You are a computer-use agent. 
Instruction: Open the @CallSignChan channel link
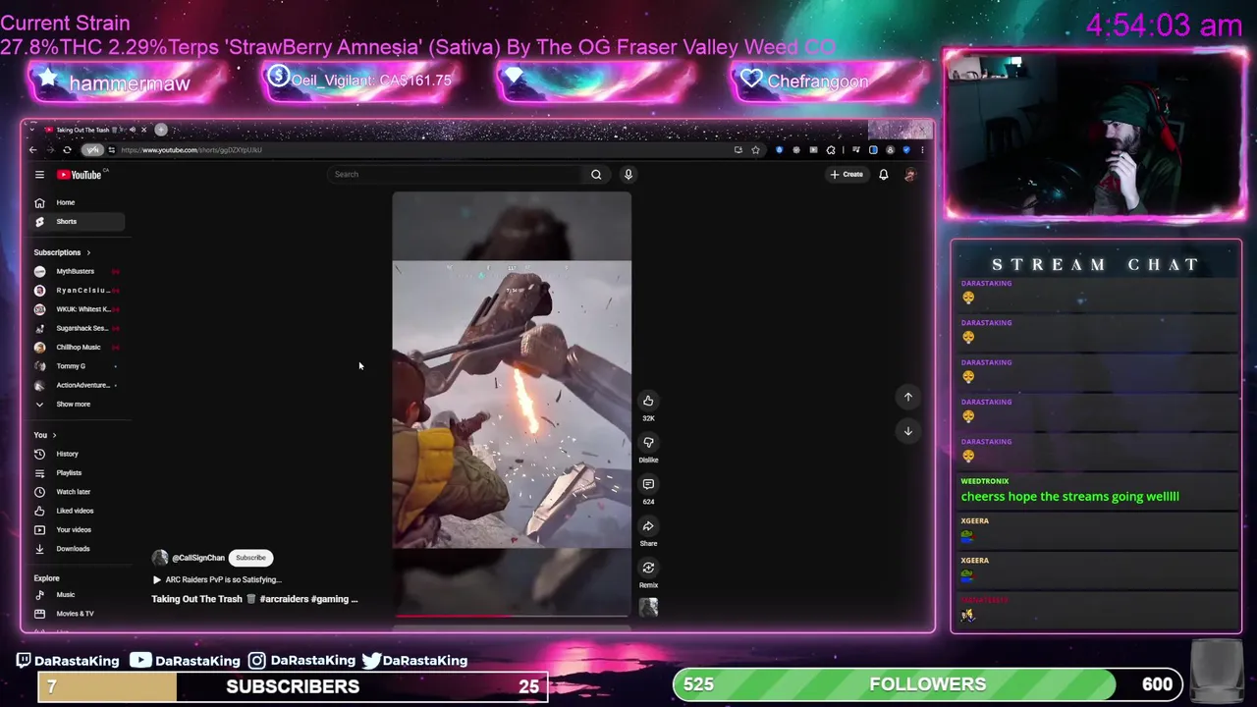click(x=197, y=558)
